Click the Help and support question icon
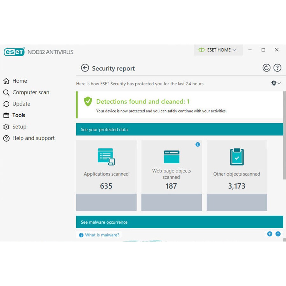Viewport: 286px width, 286px height. pyautogui.click(x=6, y=139)
